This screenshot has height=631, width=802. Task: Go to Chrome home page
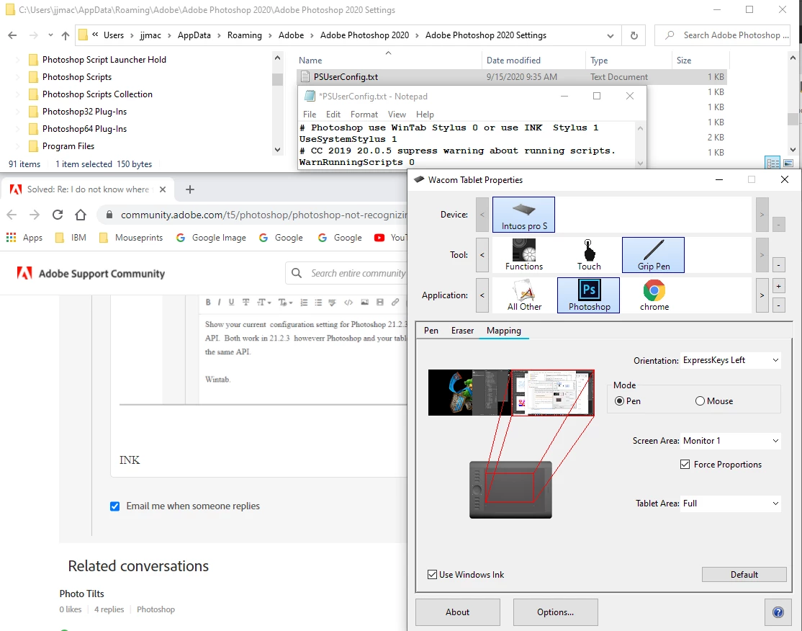pyautogui.click(x=81, y=215)
